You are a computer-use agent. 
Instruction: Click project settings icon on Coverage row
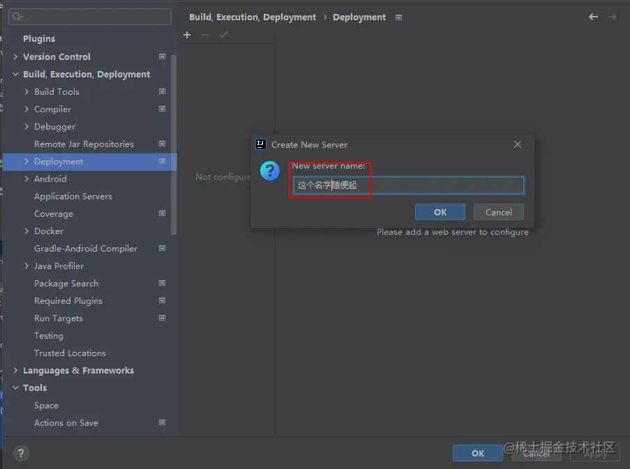coord(163,213)
